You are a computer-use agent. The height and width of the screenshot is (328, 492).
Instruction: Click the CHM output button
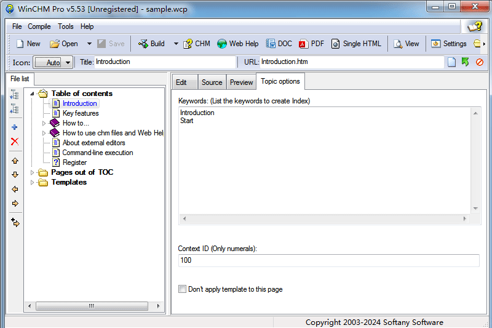(x=197, y=44)
